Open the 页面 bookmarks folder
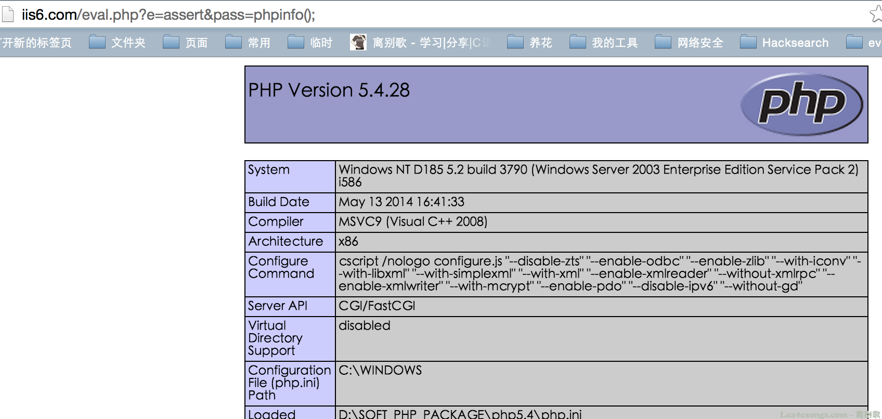The height and width of the screenshot is (419, 882). tap(185, 43)
